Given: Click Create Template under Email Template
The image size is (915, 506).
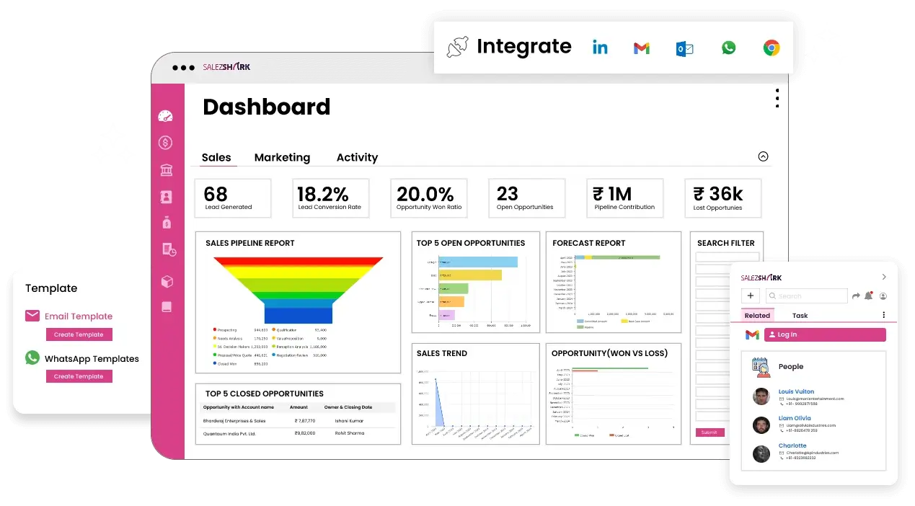Looking at the screenshot, I should (x=79, y=334).
